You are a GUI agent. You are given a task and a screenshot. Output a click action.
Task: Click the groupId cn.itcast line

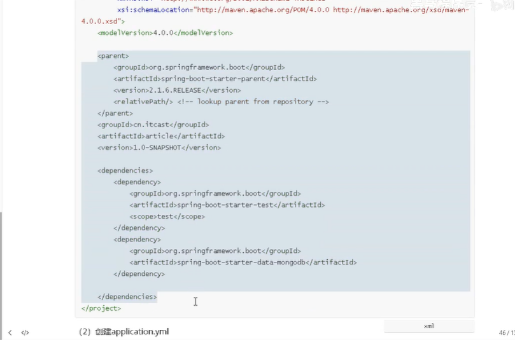[153, 125]
